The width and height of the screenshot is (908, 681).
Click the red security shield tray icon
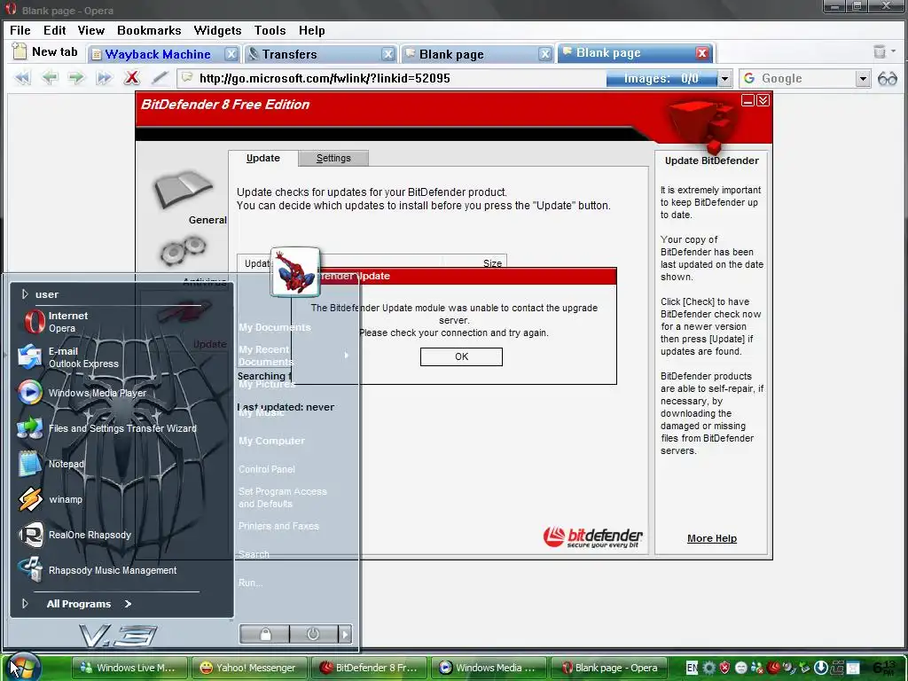tap(724, 668)
